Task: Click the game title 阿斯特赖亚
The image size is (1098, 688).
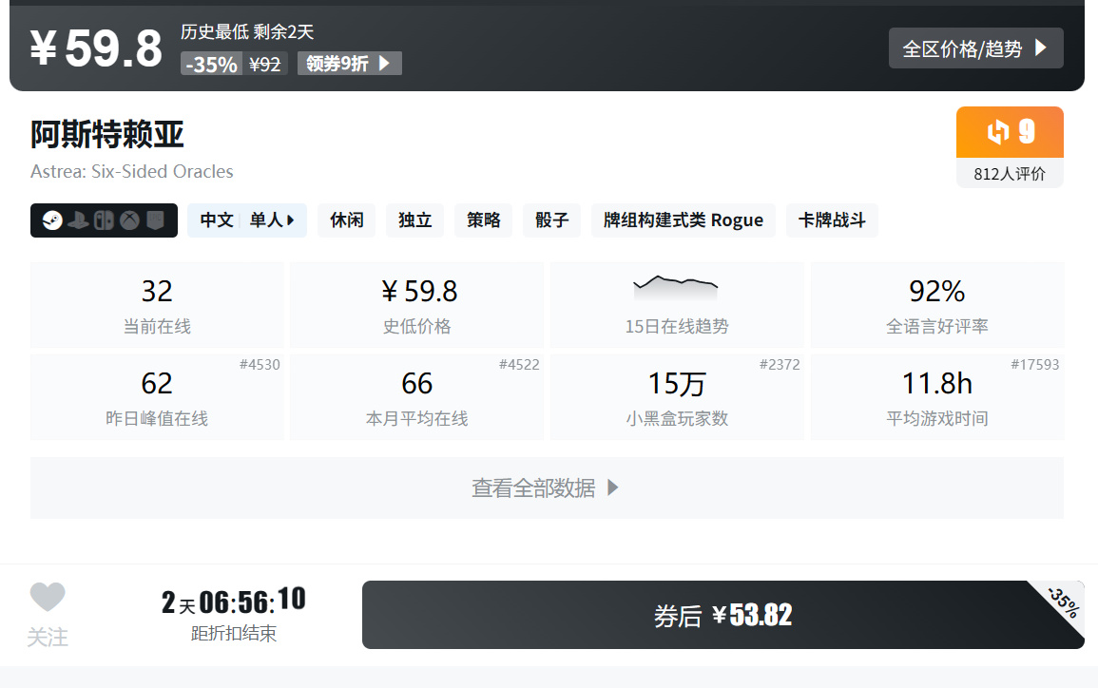Action: point(107,134)
